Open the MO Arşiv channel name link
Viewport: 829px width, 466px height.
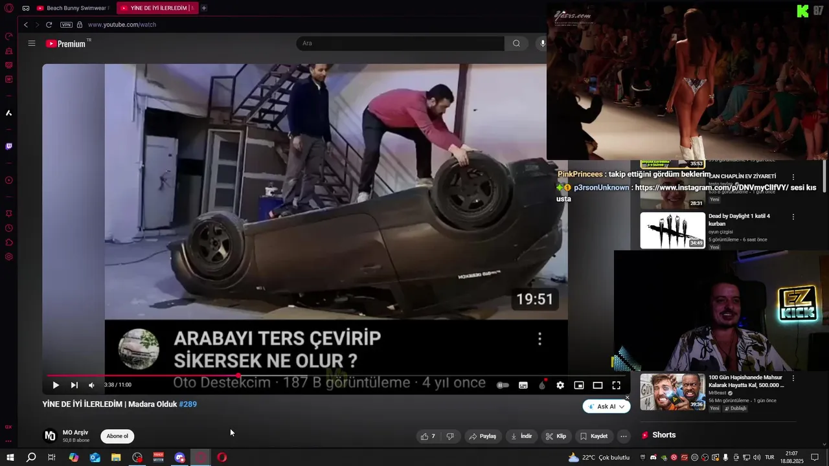[75, 432]
